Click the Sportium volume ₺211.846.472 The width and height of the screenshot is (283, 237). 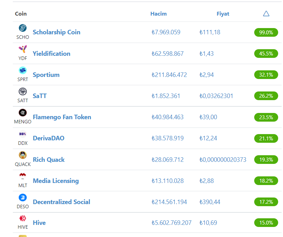point(169,75)
